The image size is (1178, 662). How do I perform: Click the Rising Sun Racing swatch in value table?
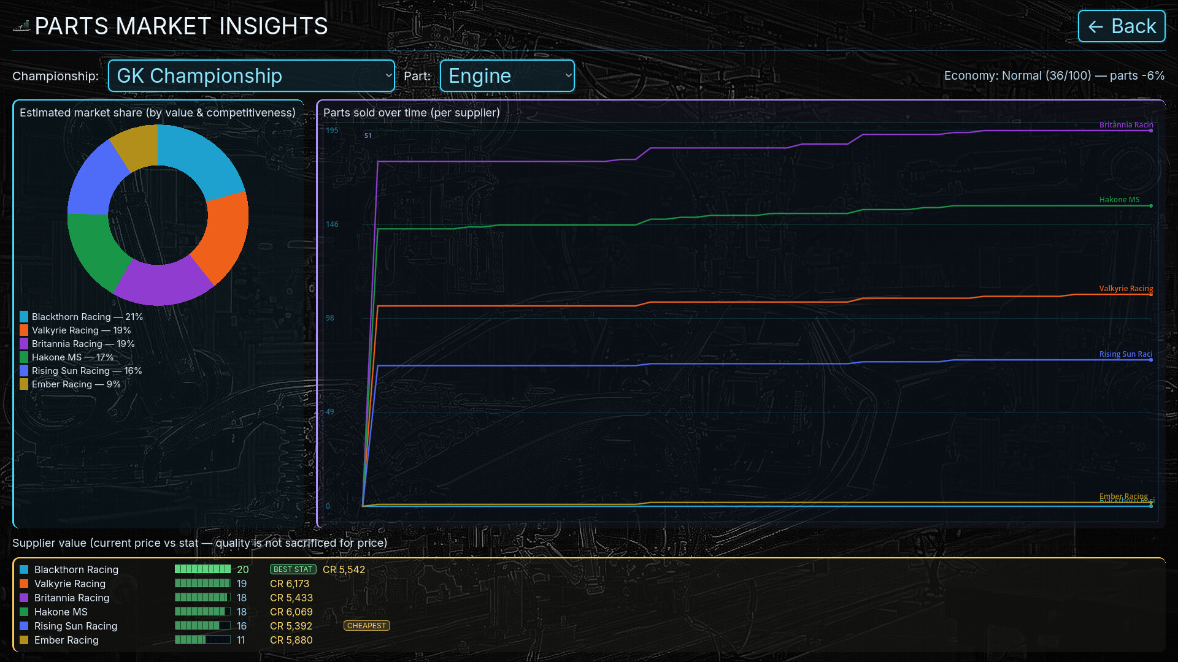pos(24,626)
